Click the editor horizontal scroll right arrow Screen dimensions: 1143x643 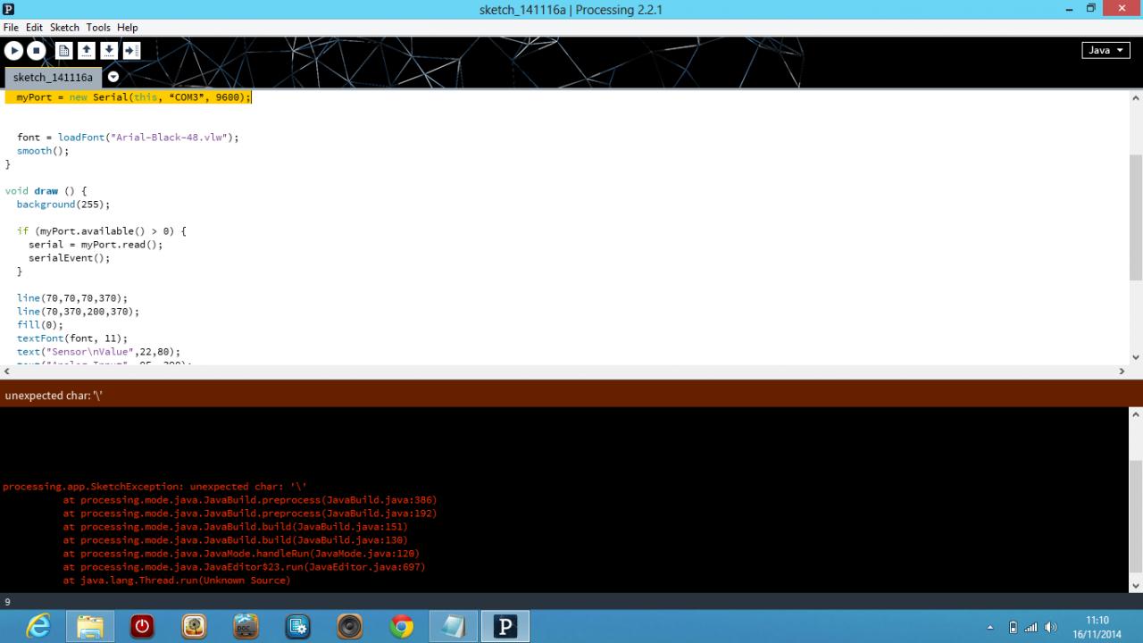click(x=1122, y=371)
